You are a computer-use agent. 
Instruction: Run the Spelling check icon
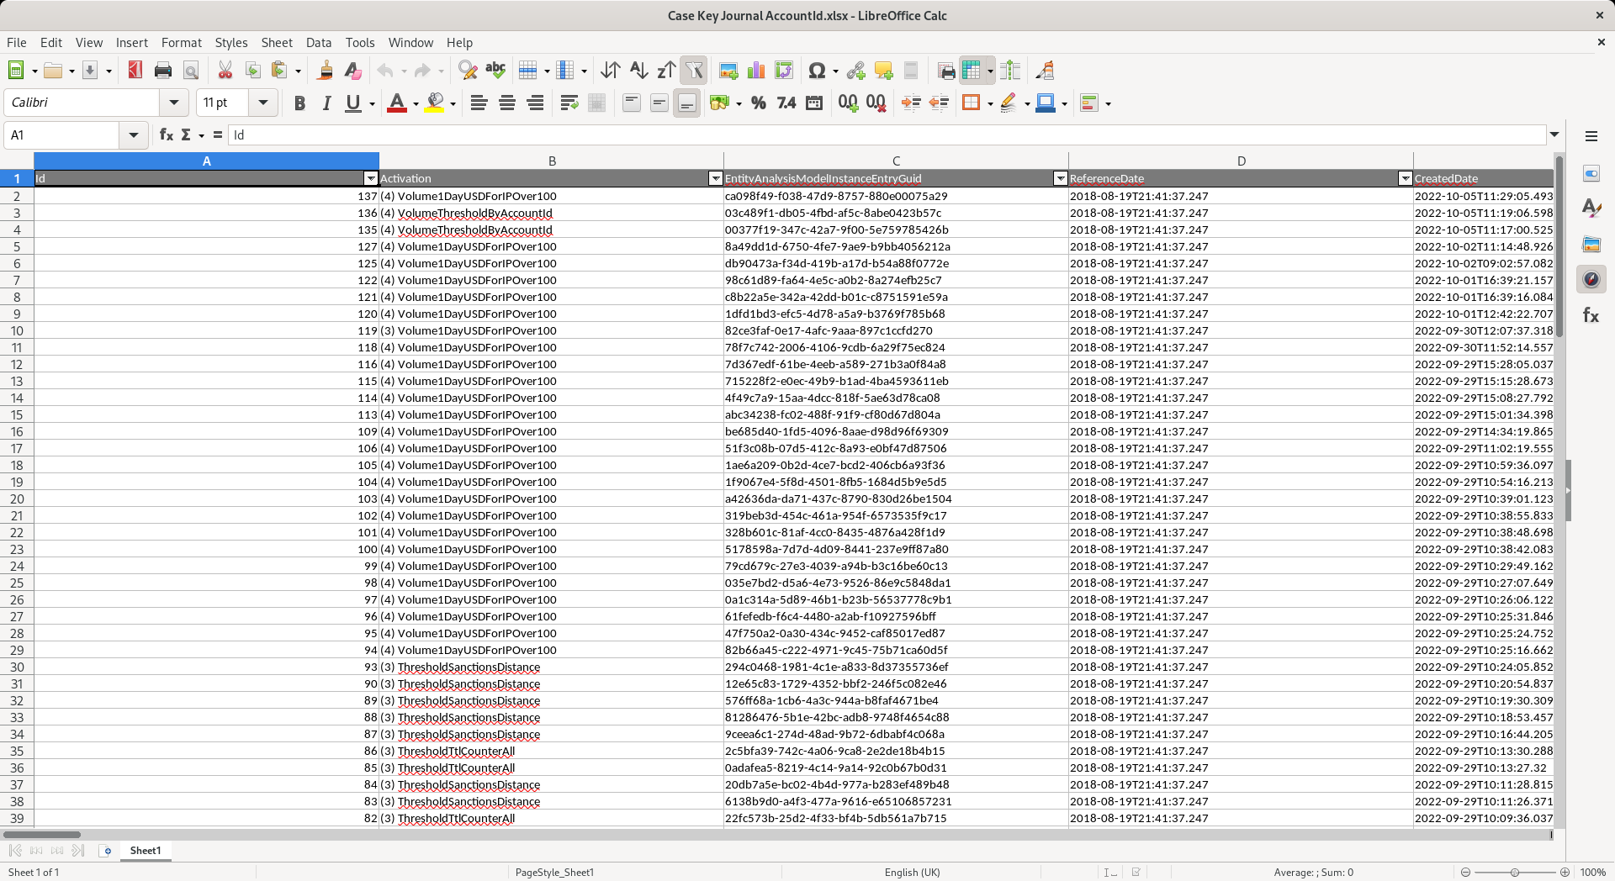pos(495,71)
